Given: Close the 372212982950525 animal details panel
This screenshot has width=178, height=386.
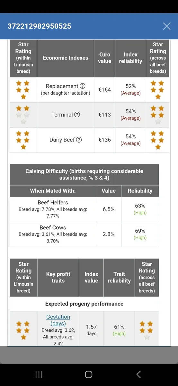Looking at the screenshot, I should (166, 26).
